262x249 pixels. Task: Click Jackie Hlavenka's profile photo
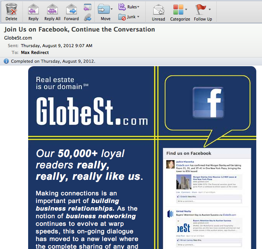[170, 164]
